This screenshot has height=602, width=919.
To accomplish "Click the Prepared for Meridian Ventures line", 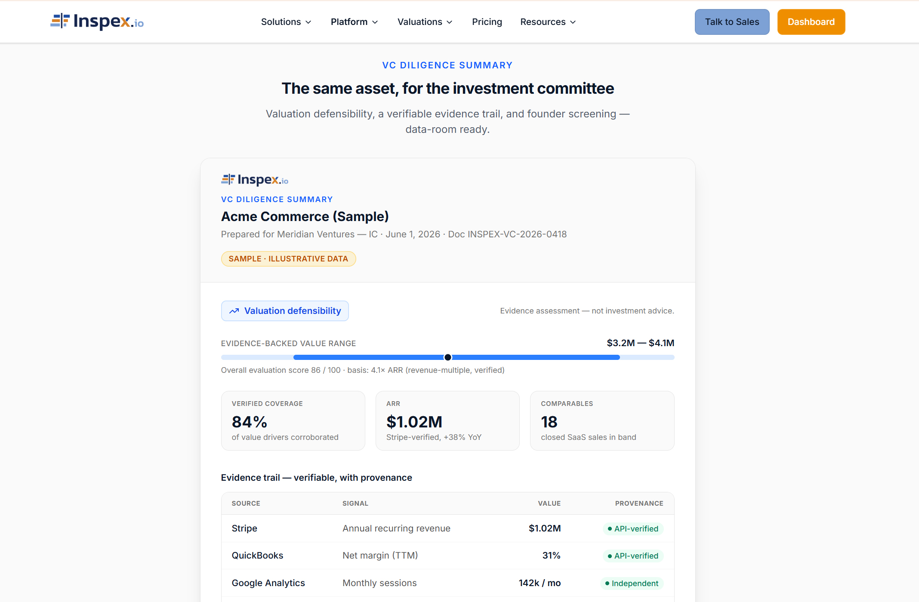I will pos(394,234).
